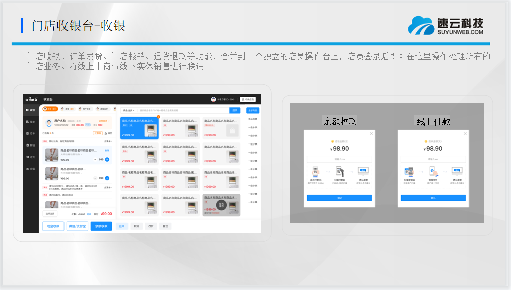Select the 全部商品 category tab

click(253, 110)
